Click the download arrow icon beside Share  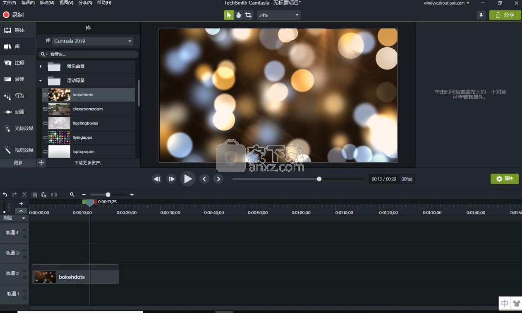481,15
